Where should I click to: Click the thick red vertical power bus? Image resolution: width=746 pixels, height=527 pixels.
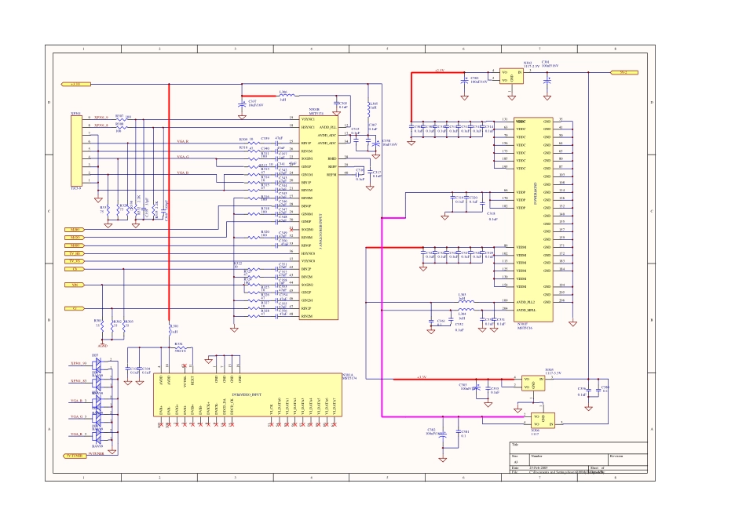(x=169, y=196)
